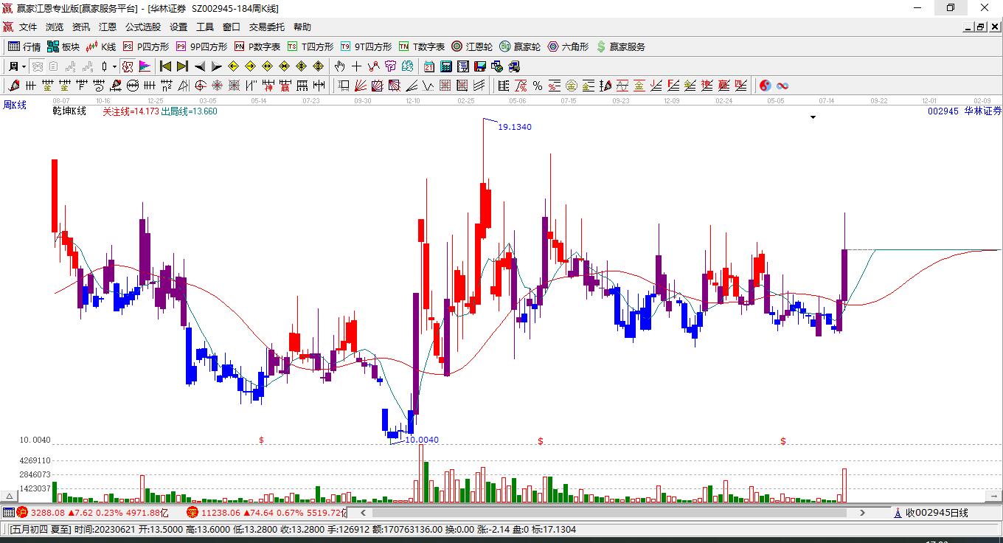Viewport: 1003px width, 543px height.
Task: Select the red pencil drawing tool
Action: point(14,86)
